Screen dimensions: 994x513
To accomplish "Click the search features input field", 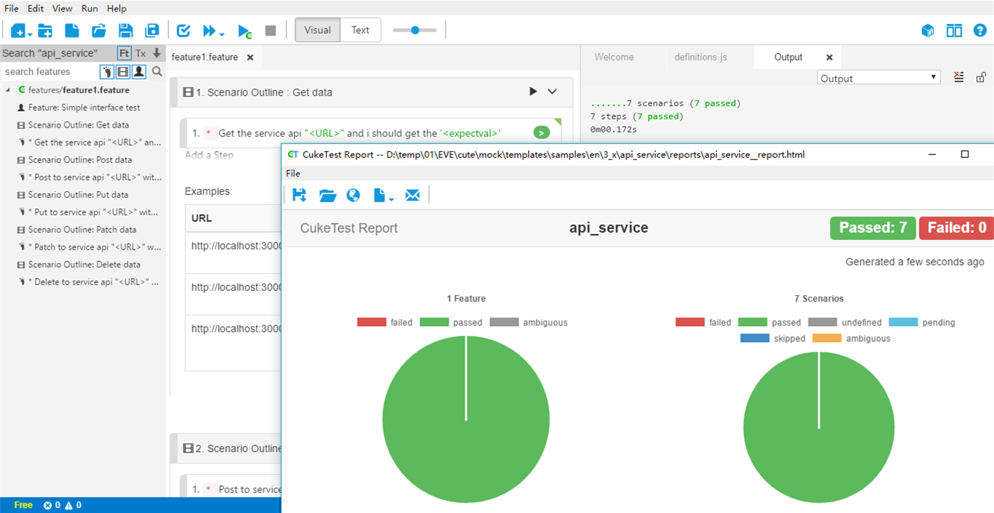I will [x=50, y=72].
